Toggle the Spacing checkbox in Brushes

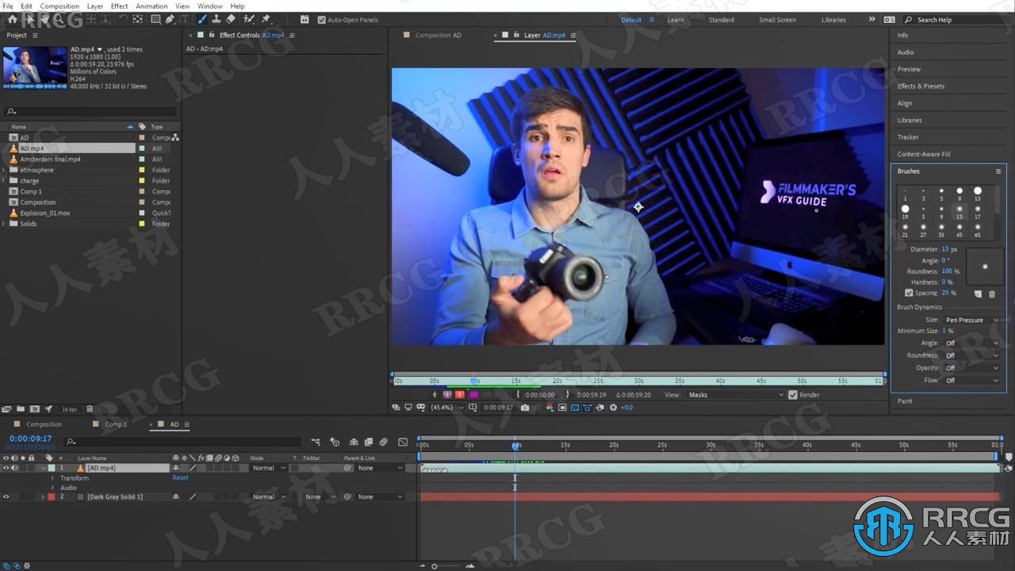tap(909, 293)
